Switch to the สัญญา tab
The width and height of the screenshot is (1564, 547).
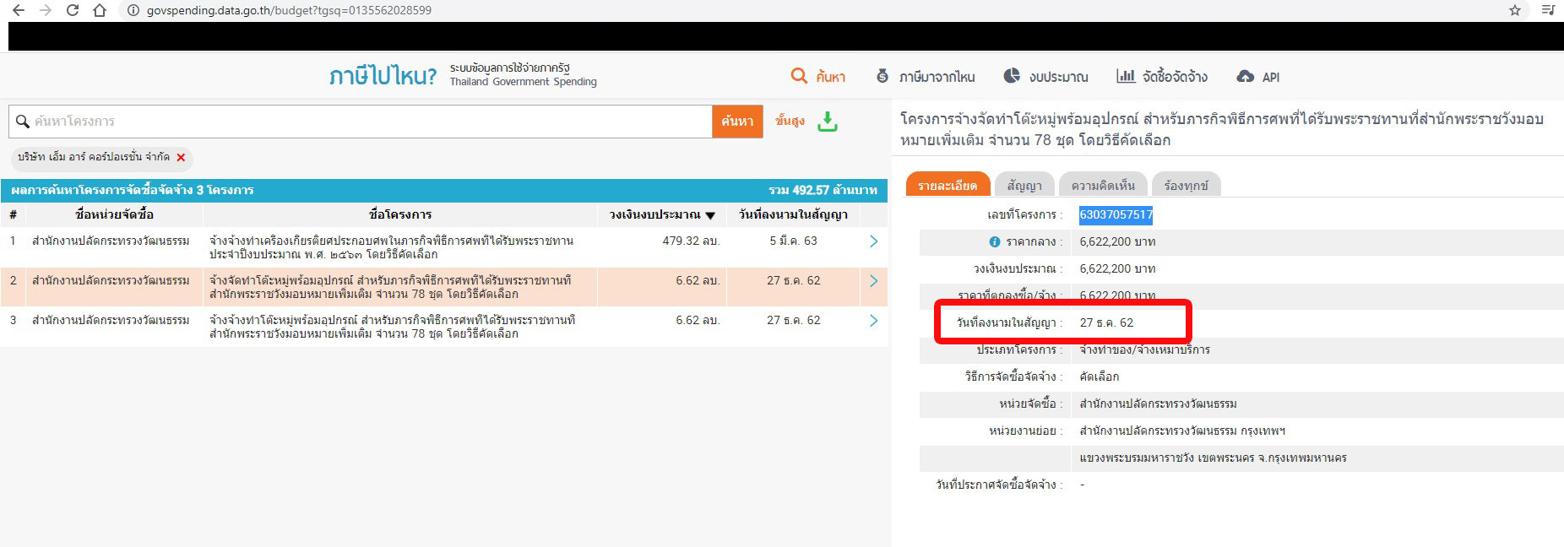tap(1024, 186)
